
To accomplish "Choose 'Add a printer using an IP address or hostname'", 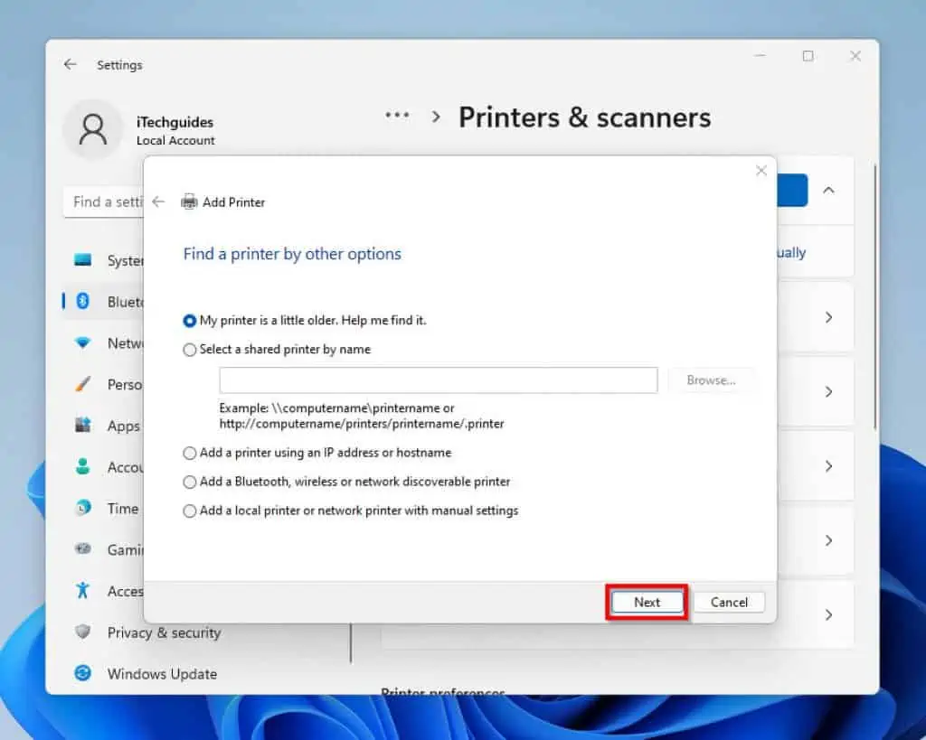I will pos(190,453).
